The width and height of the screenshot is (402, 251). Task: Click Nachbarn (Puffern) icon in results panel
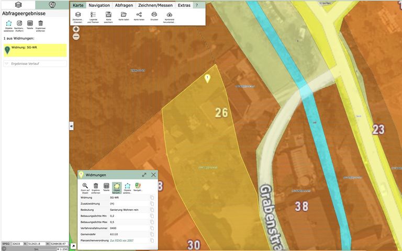[x=19, y=25]
